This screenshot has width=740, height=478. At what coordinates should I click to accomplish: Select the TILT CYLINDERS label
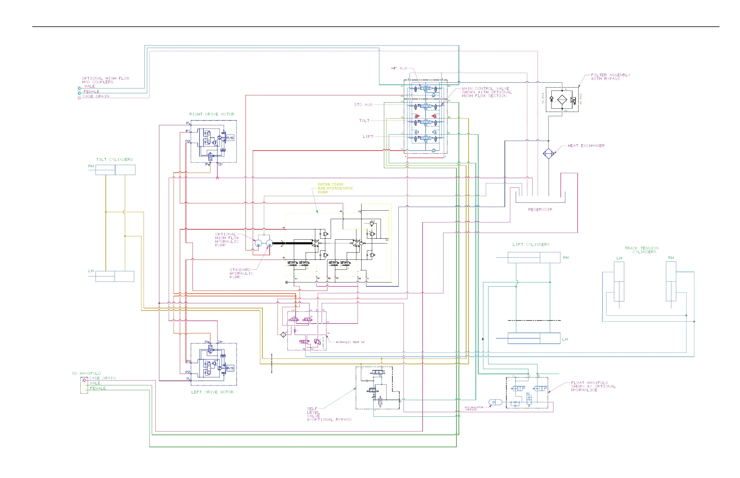tap(115, 160)
